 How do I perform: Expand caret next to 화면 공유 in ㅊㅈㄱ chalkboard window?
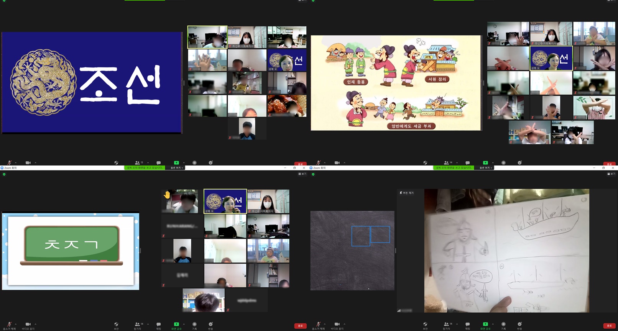pos(184,324)
